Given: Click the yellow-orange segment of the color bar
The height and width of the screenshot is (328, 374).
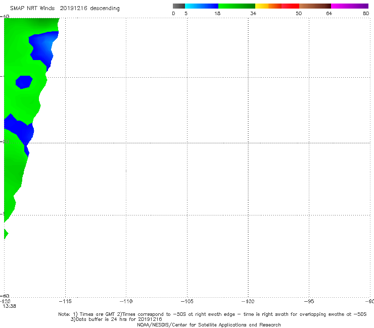Looking at the screenshot, I should 268,6.
